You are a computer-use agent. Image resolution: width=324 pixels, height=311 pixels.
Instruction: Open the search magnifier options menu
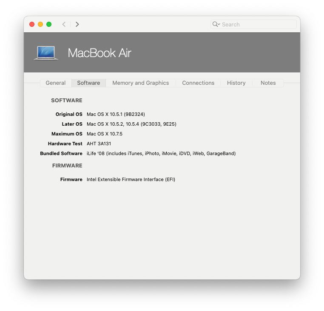(216, 24)
